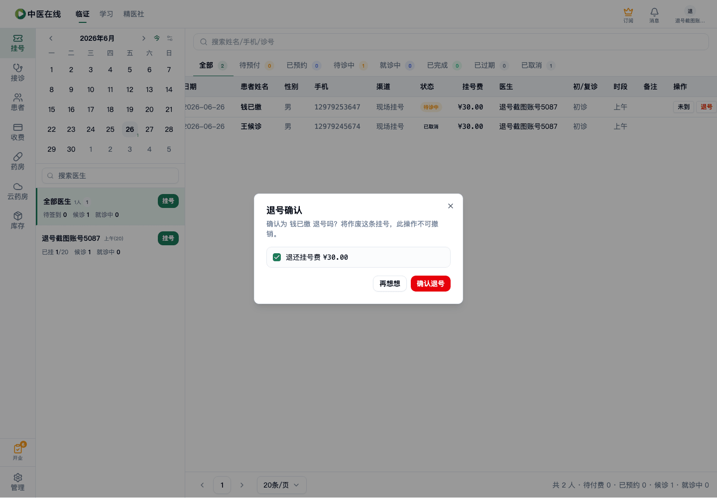Open the 消息 bell icon
Viewport: 717px width, 498px height.
tap(654, 15)
